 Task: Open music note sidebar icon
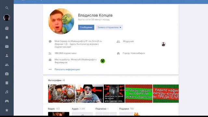tap(7, 92)
